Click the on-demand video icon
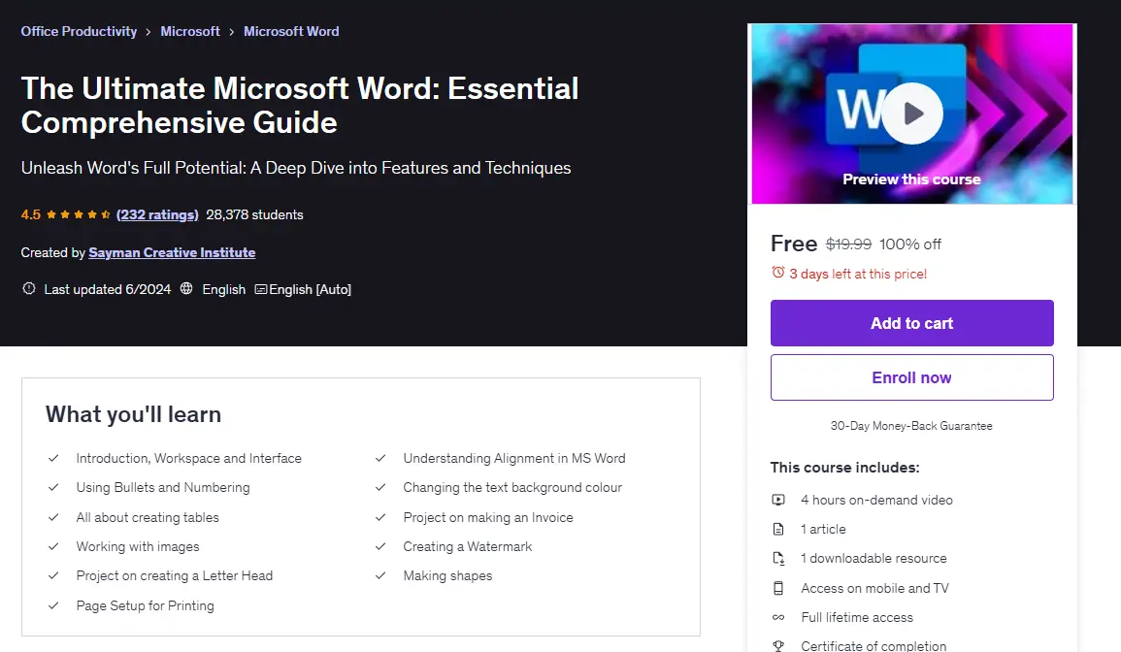This screenshot has width=1121, height=652. tap(778, 500)
